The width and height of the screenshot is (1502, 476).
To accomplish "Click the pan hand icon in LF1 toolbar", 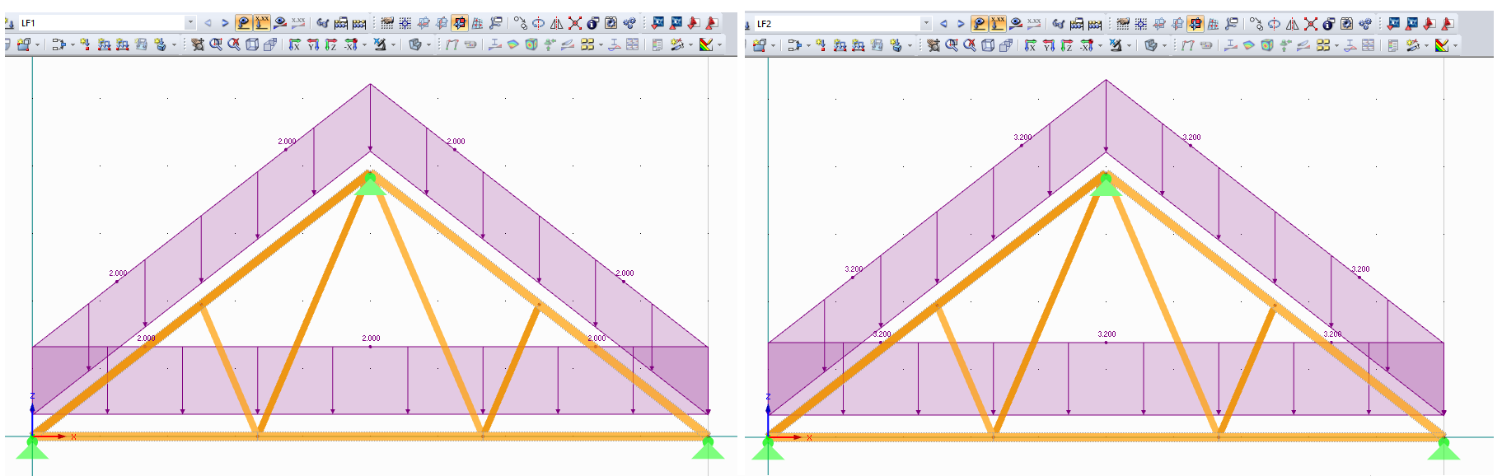I will coord(197,44).
